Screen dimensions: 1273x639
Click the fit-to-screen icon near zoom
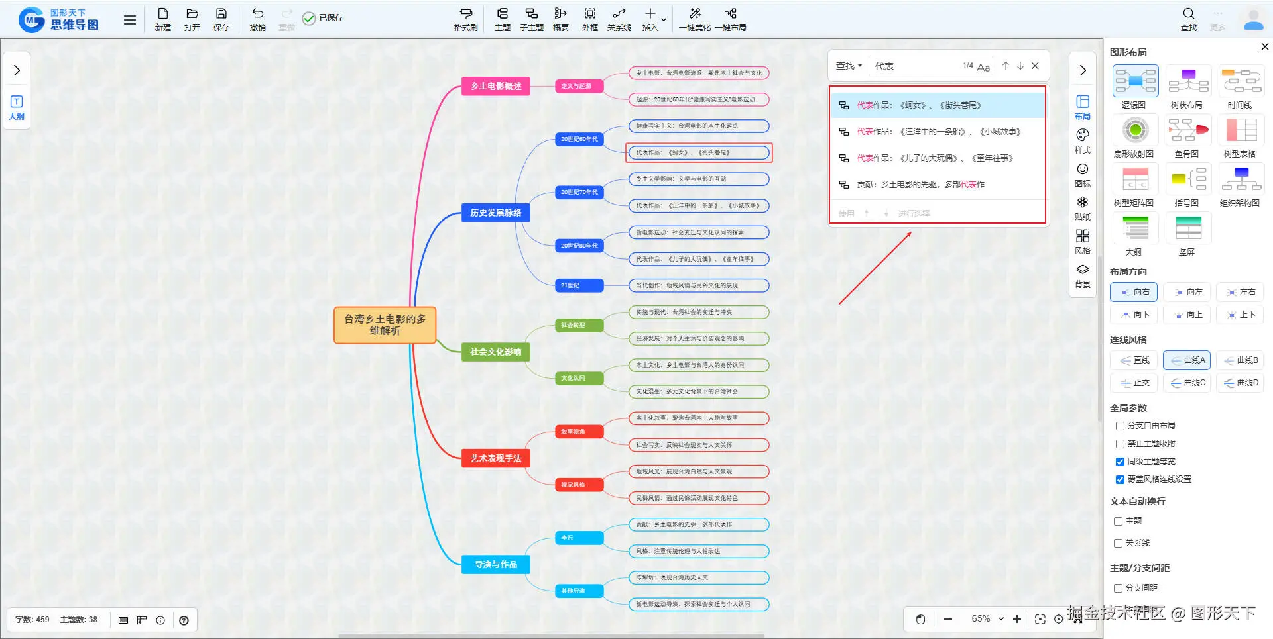click(1040, 619)
